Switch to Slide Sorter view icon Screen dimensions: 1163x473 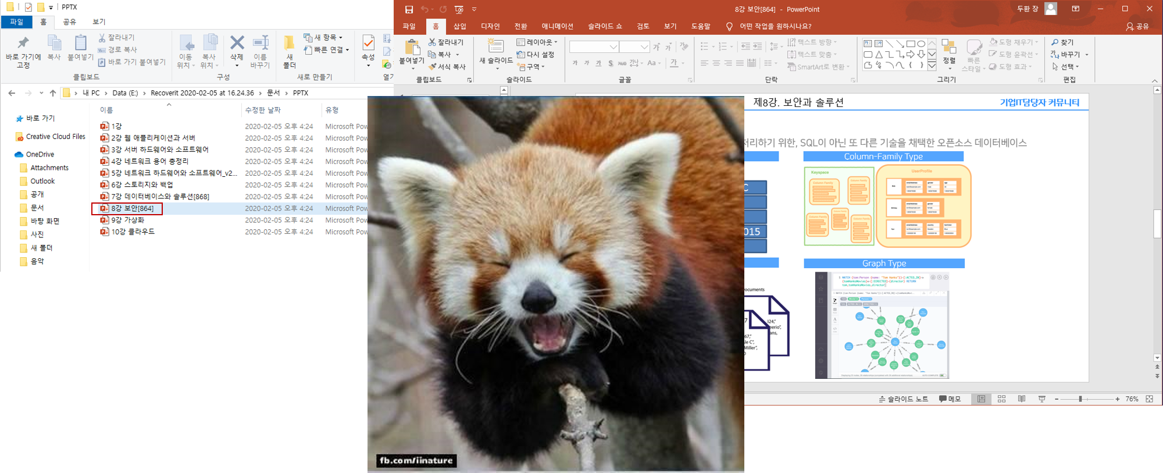pyautogui.click(x=1001, y=399)
